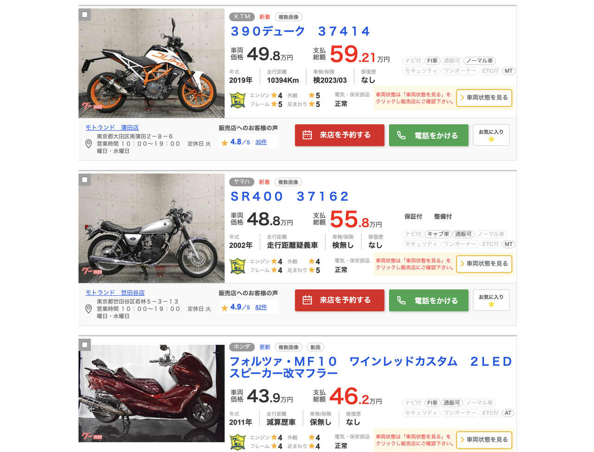This screenshot has width=594, height=452.
Task: Tick the checkbox on the 390デューク listing
Action: [x=84, y=14]
